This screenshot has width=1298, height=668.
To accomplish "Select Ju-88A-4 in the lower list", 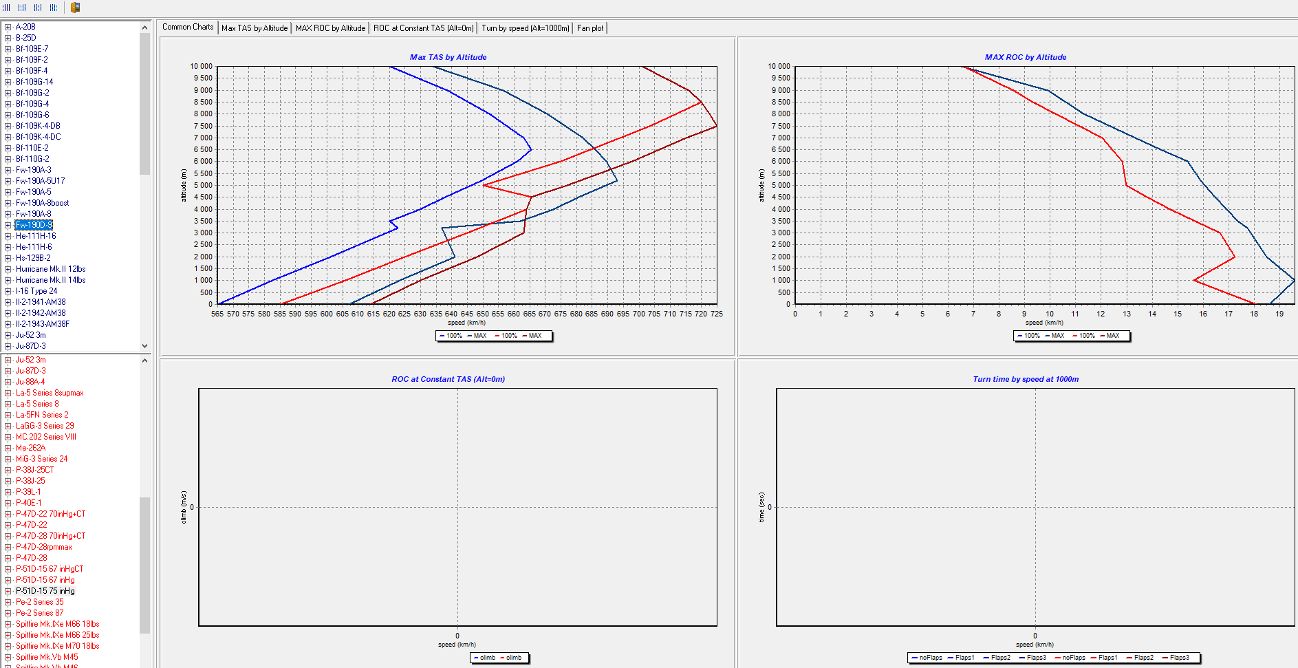I will (30, 382).
